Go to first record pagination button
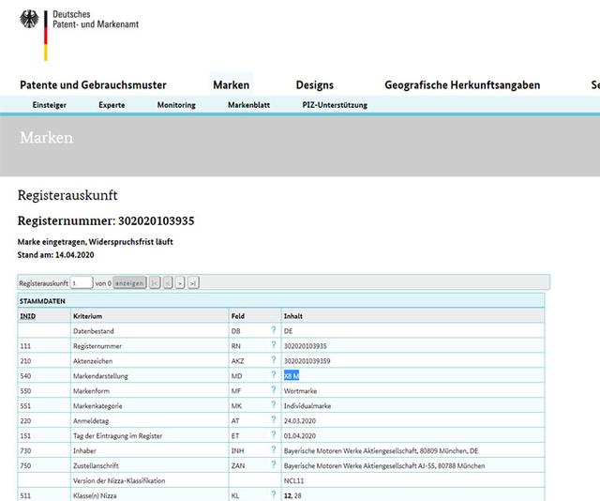Viewport: 600px width, 501px height. coord(155,282)
